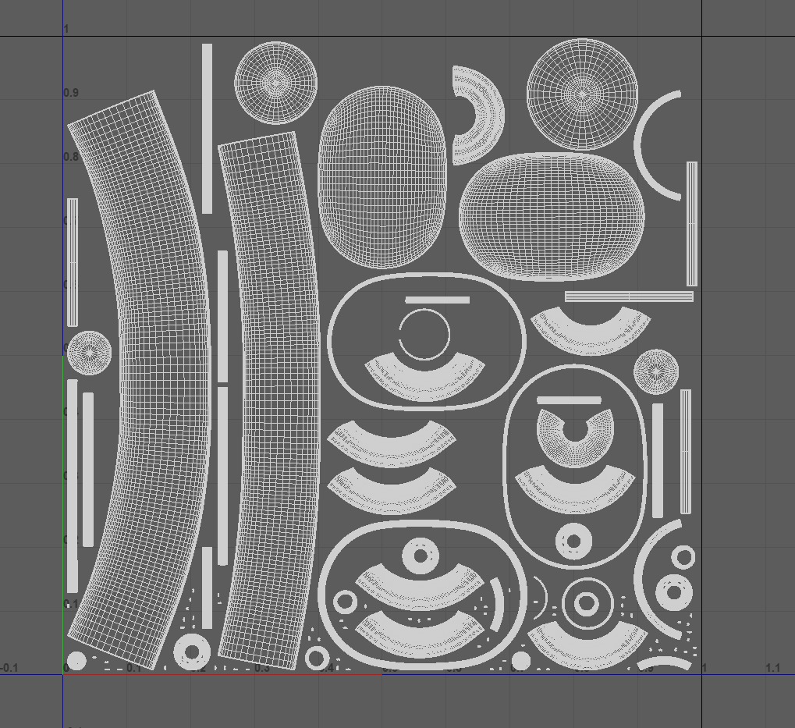Select small radial disc shell near right edge

click(656, 371)
